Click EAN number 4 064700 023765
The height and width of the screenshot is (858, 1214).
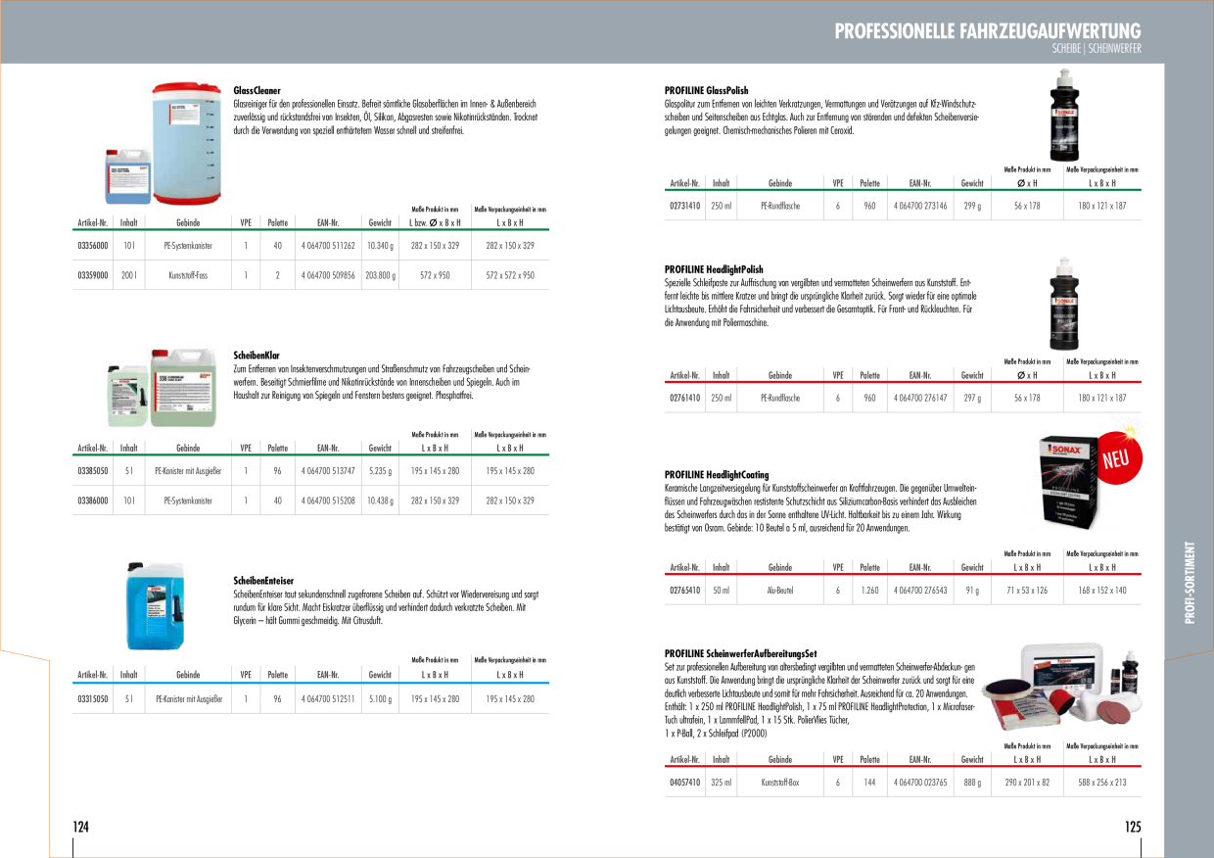pos(920,783)
